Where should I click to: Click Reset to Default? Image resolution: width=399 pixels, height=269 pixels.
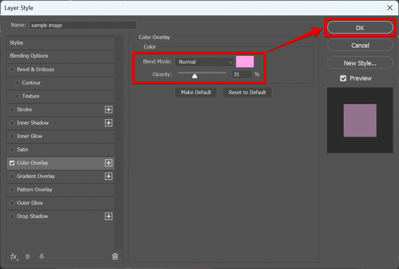247,92
